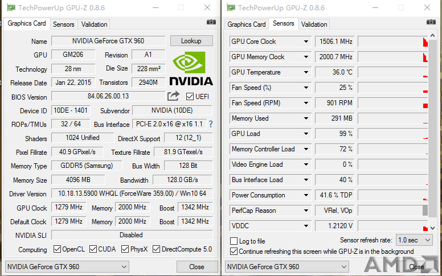Select Graphics Card tab in left window
The width and height of the screenshot is (442, 276).
point(27,23)
